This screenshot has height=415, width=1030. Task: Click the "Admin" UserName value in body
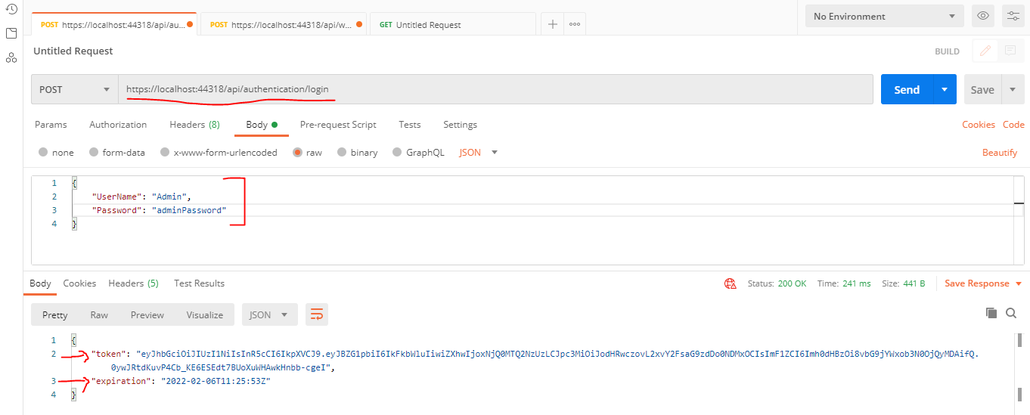pyautogui.click(x=169, y=197)
